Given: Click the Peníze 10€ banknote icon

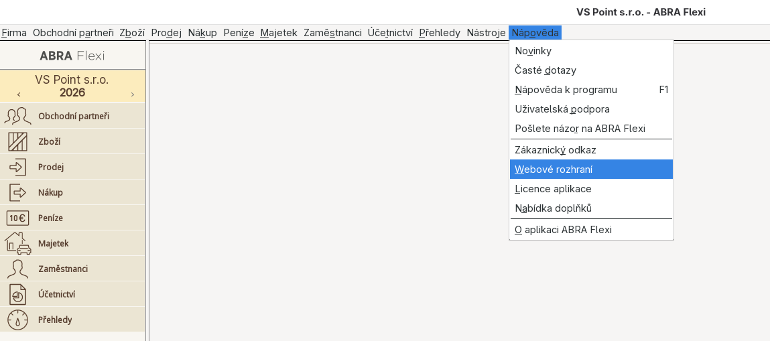Looking at the screenshot, I should click(x=17, y=218).
